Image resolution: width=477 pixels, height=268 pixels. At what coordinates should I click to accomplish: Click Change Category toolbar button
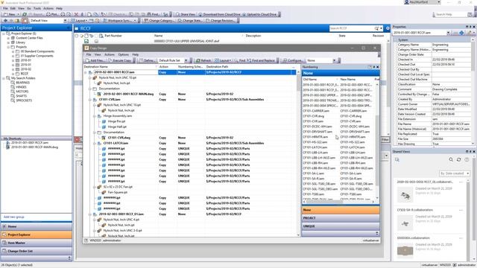click(x=159, y=21)
